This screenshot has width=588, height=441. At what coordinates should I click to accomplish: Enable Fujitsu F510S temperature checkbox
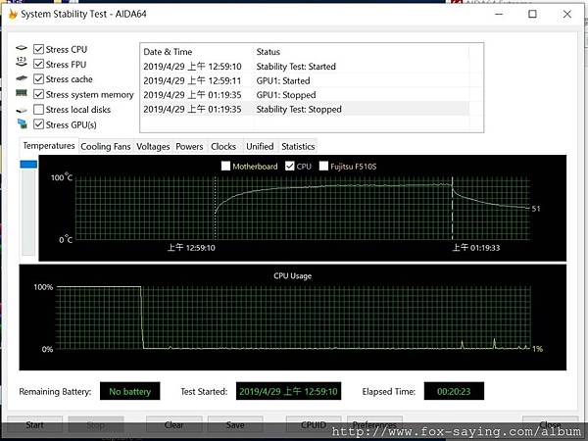click(x=323, y=166)
